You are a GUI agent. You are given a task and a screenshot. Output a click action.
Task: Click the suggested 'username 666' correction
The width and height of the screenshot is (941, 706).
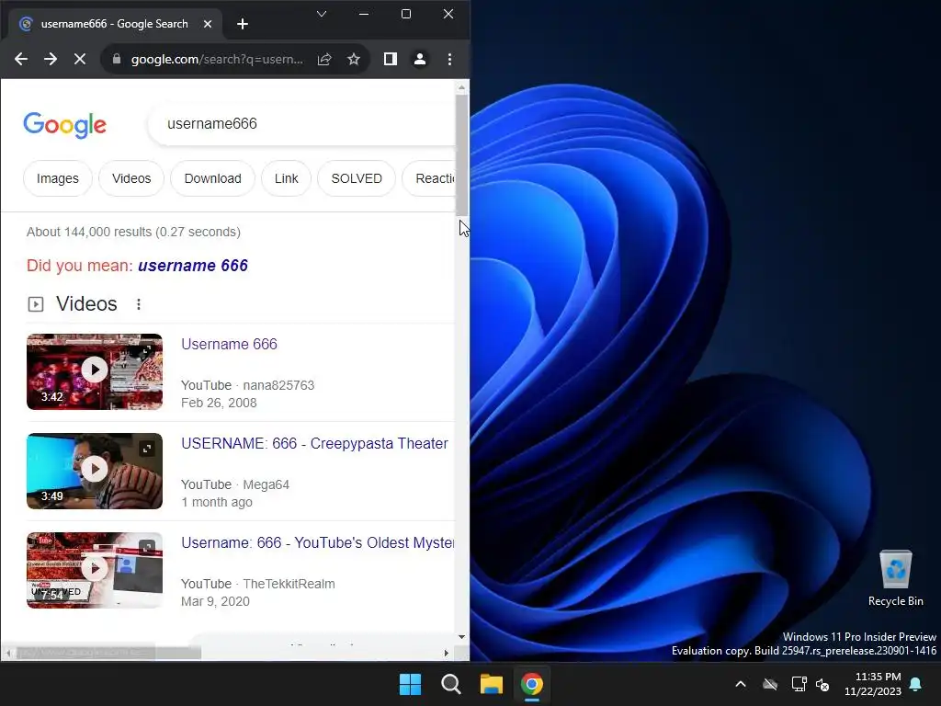193,266
